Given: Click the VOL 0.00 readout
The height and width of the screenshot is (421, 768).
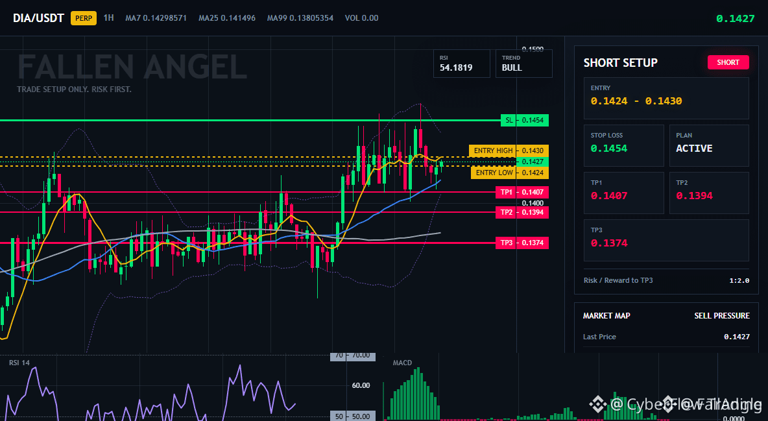Looking at the screenshot, I should coord(361,18).
